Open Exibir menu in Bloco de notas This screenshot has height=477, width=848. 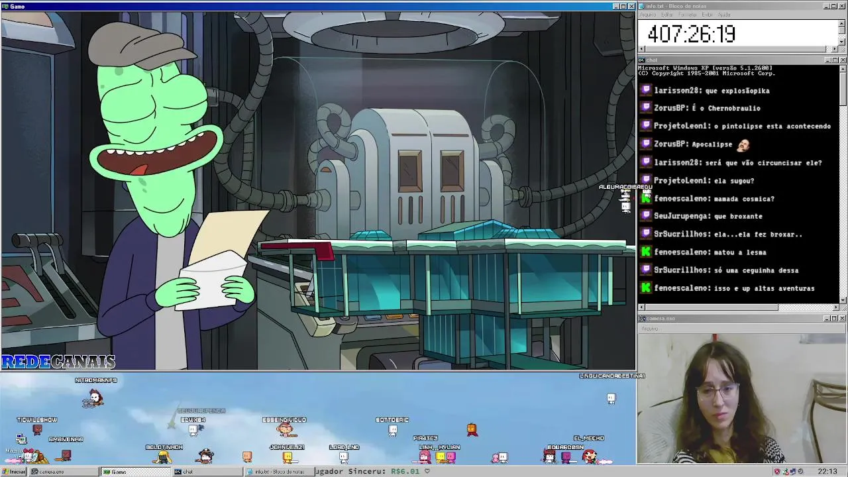(707, 15)
